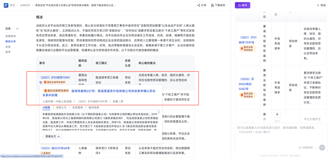
Task: Click the AI logo icon at top left
Action: pyautogui.click(x=6, y=5)
